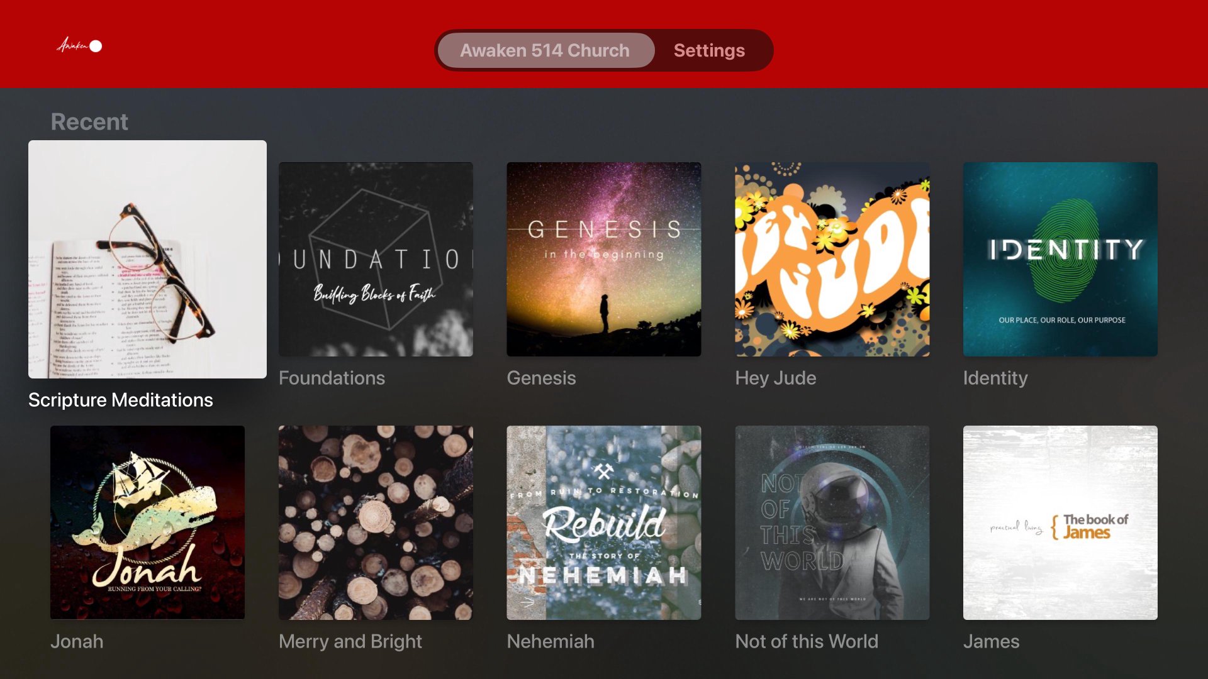Open the Book of James artwork

[1060, 522]
